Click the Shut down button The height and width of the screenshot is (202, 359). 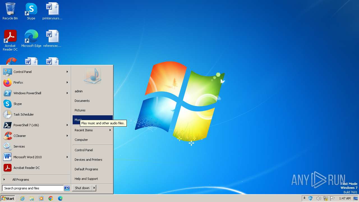click(x=82, y=188)
